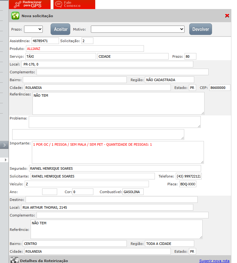The width and height of the screenshot is (237, 263).
Task: Click the Devolver button
Action: 200,29
